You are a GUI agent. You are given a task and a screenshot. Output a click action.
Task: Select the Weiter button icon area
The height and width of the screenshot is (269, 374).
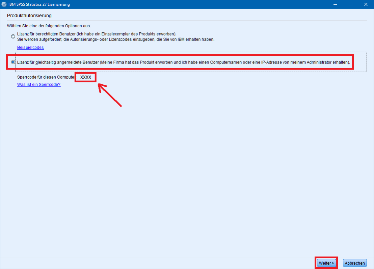click(x=326, y=263)
